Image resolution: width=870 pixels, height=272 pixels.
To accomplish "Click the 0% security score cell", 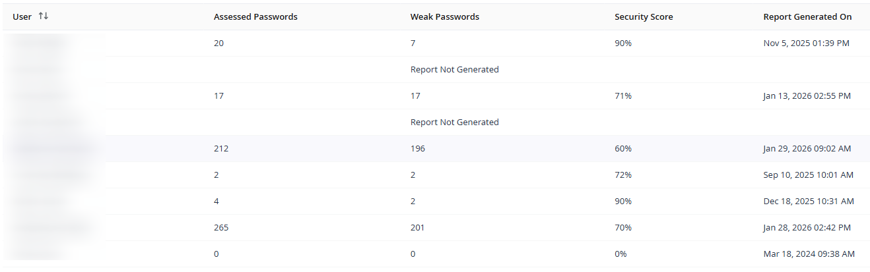I will [620, 254].
